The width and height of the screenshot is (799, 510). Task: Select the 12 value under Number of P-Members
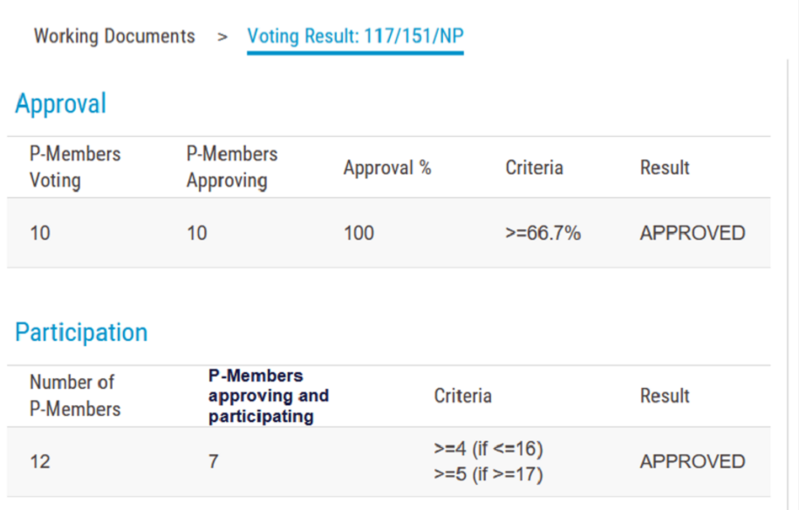click(x=40, y=461)
